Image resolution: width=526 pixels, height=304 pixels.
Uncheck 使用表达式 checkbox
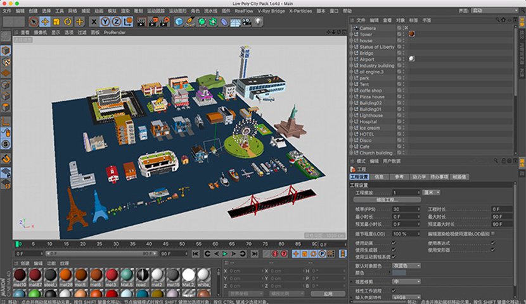493,243
